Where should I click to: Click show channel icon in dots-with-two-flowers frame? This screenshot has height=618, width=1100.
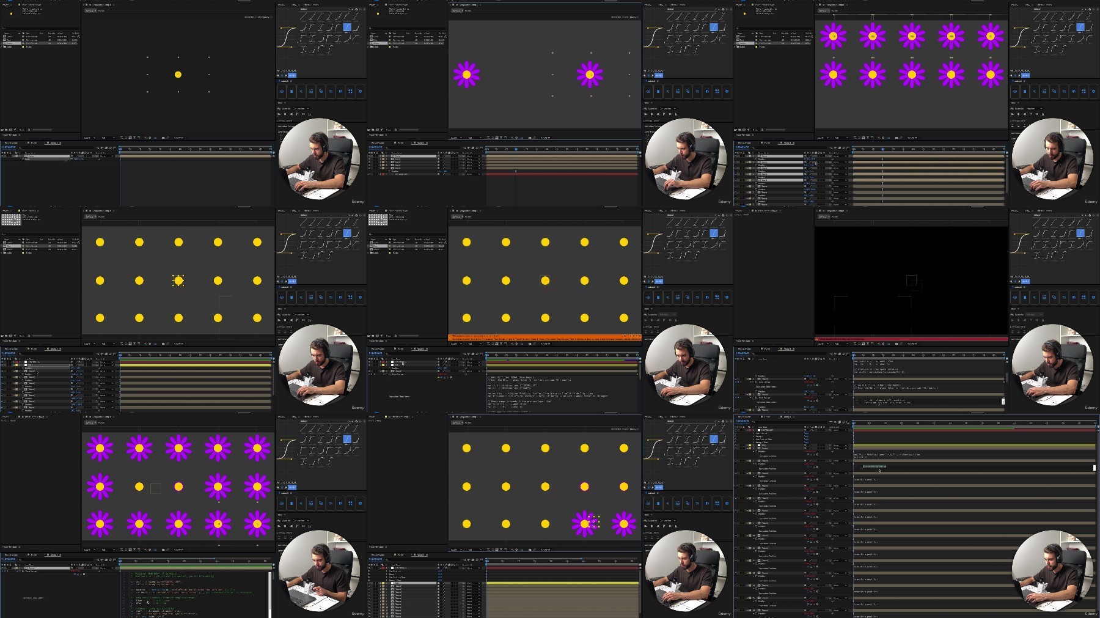pyautogui.click(x=511, y=550)
